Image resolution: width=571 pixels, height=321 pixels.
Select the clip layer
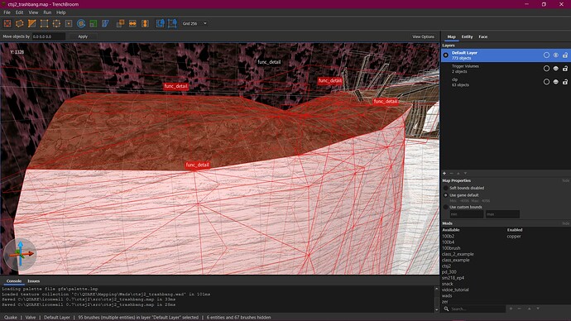[x=506, y=82]
